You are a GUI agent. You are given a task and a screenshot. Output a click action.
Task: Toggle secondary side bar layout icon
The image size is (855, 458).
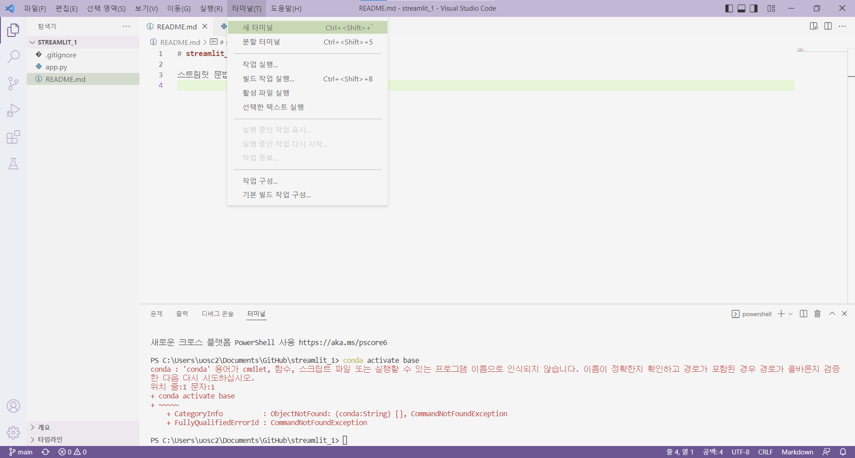click(x=753, y=8)
